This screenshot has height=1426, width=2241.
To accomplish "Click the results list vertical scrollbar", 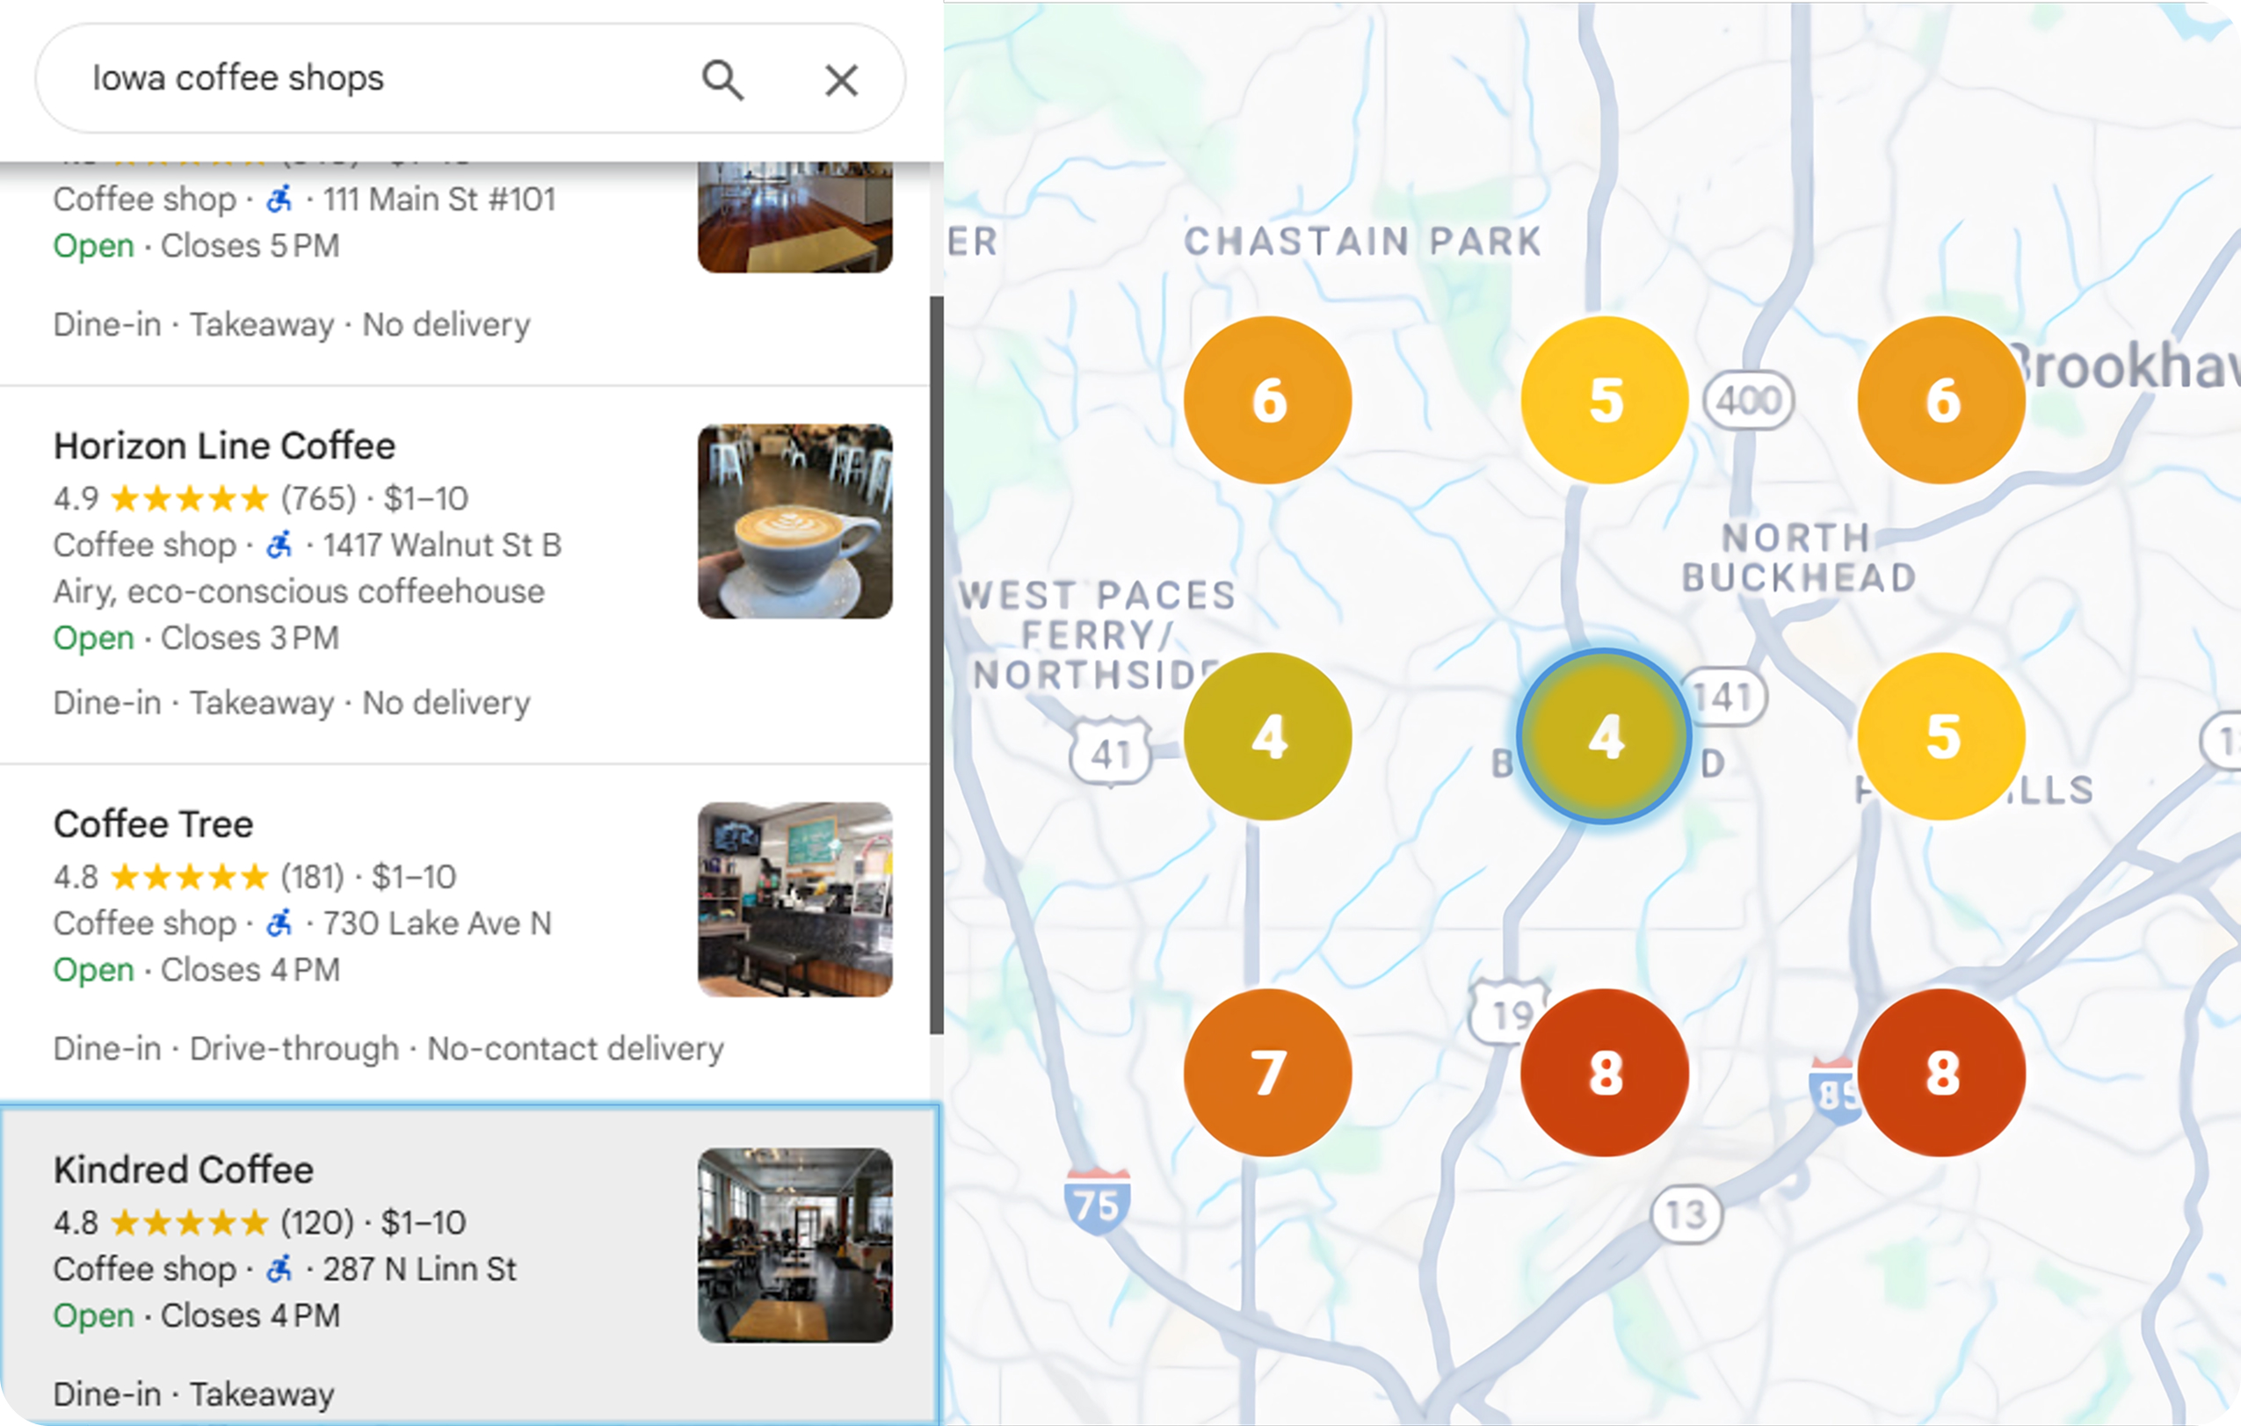I will [936, 665].
